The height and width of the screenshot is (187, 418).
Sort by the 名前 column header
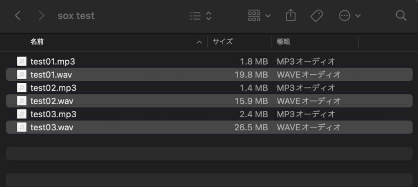(x=37, y=42)
